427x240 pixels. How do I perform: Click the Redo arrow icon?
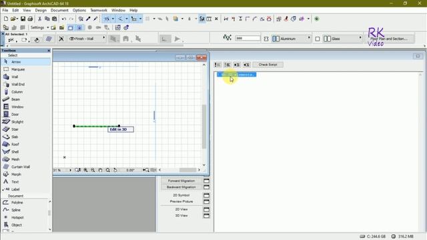point(71,19)
